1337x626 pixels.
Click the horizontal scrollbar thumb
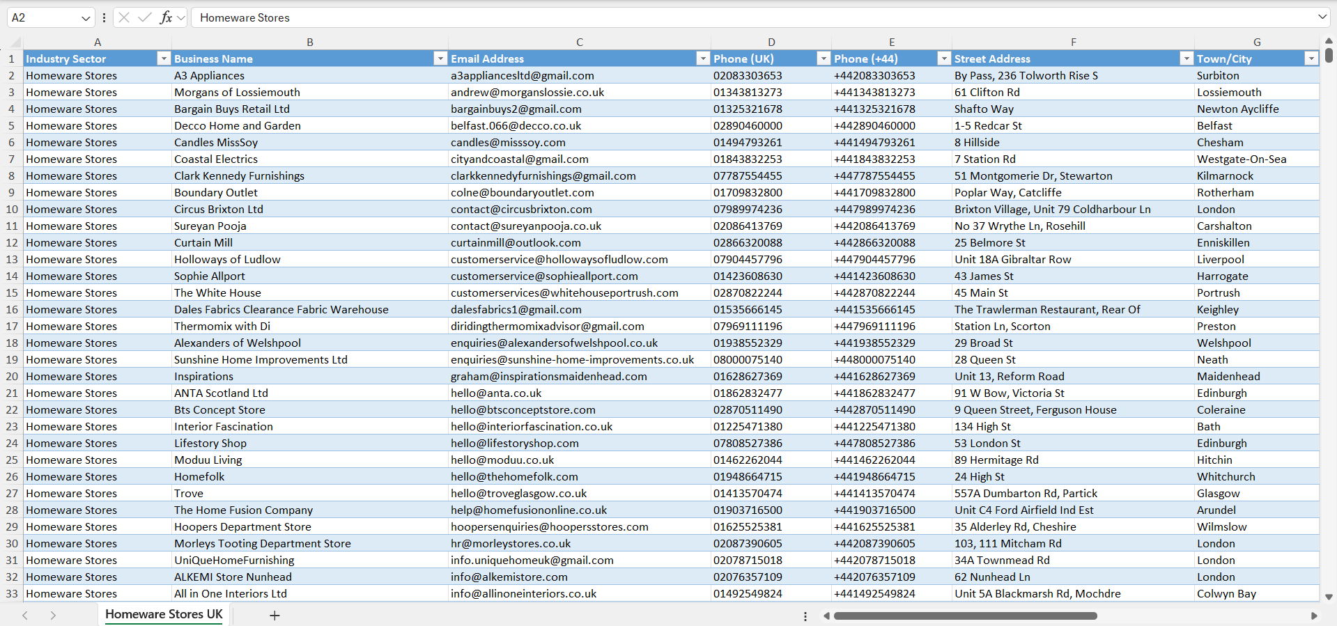click(965, 616)
